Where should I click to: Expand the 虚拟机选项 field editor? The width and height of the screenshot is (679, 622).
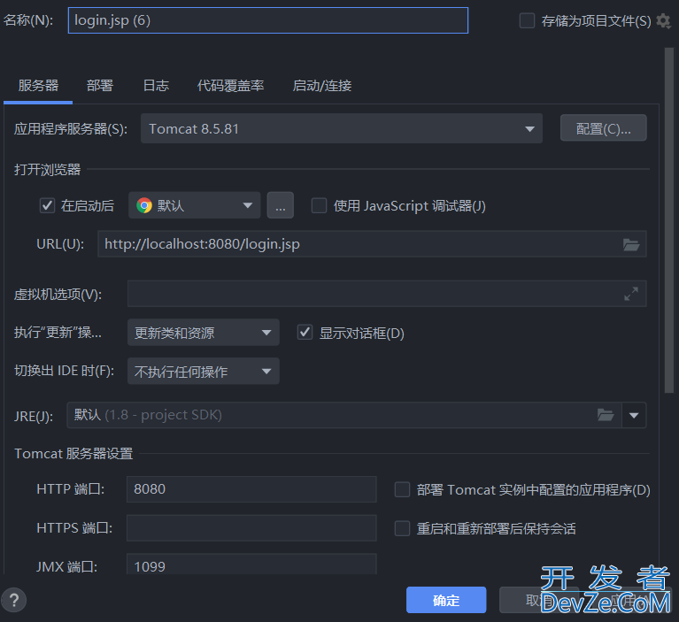tap(631, 294)
